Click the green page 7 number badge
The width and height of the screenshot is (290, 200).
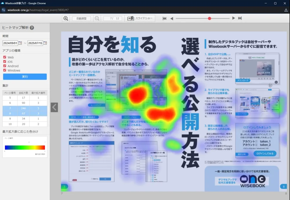64,186
